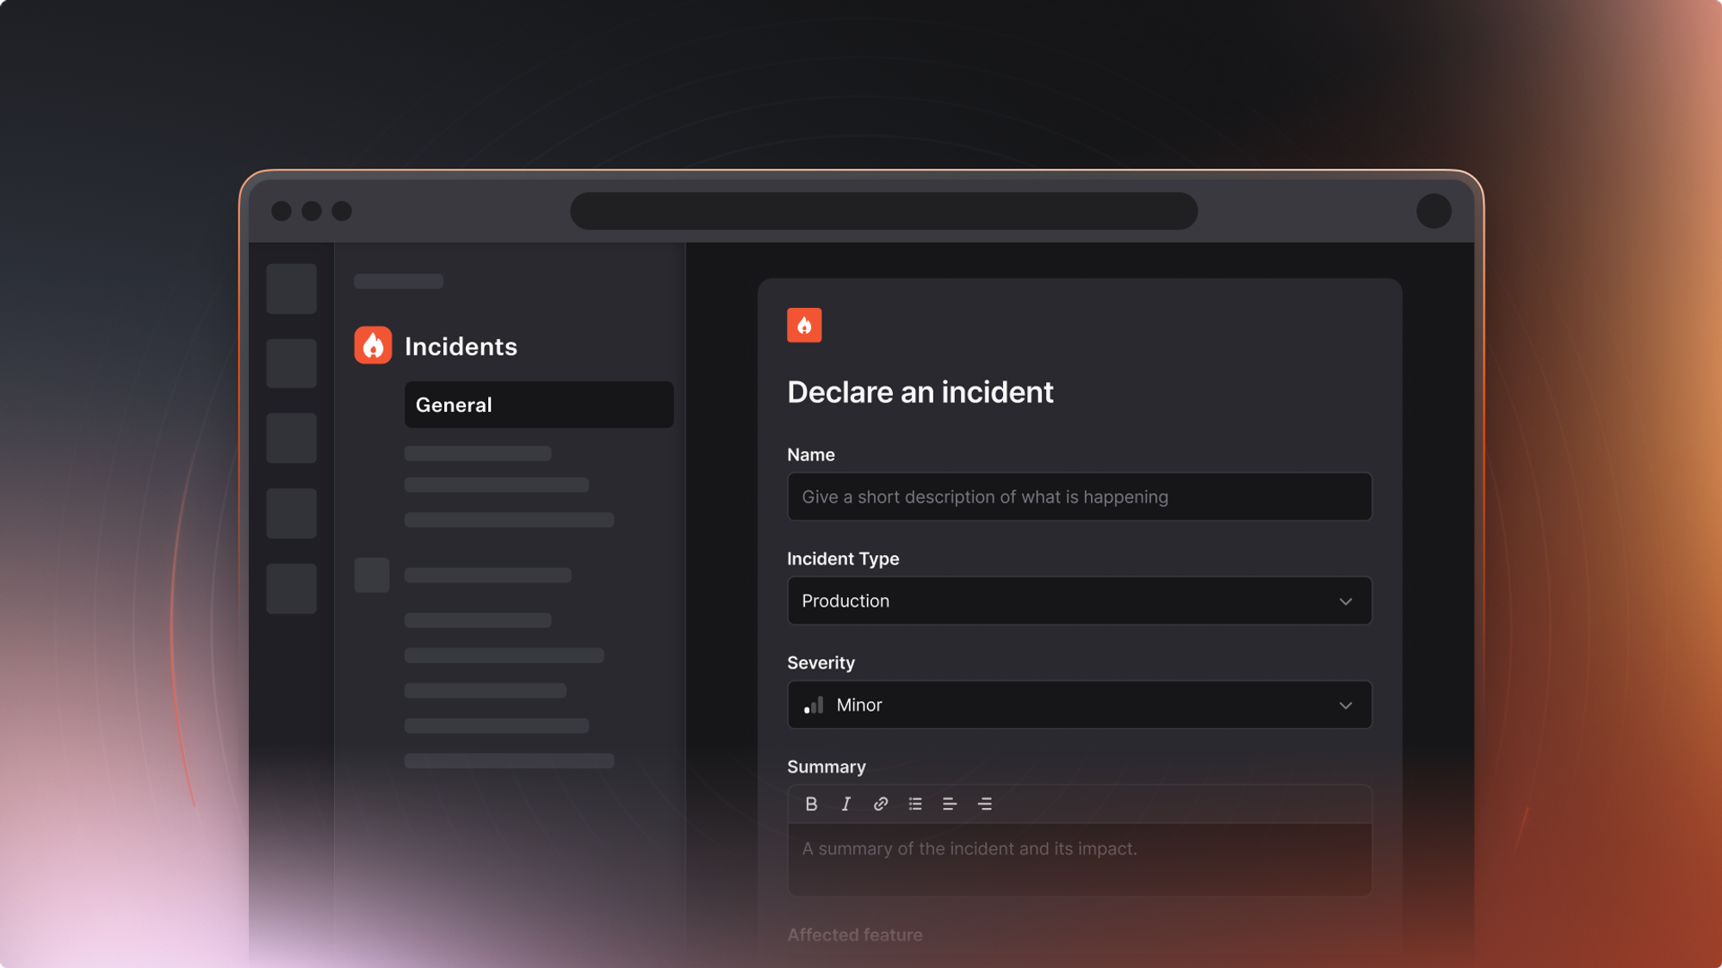Insert a link via toolbar icon

[x=880, y=804]
